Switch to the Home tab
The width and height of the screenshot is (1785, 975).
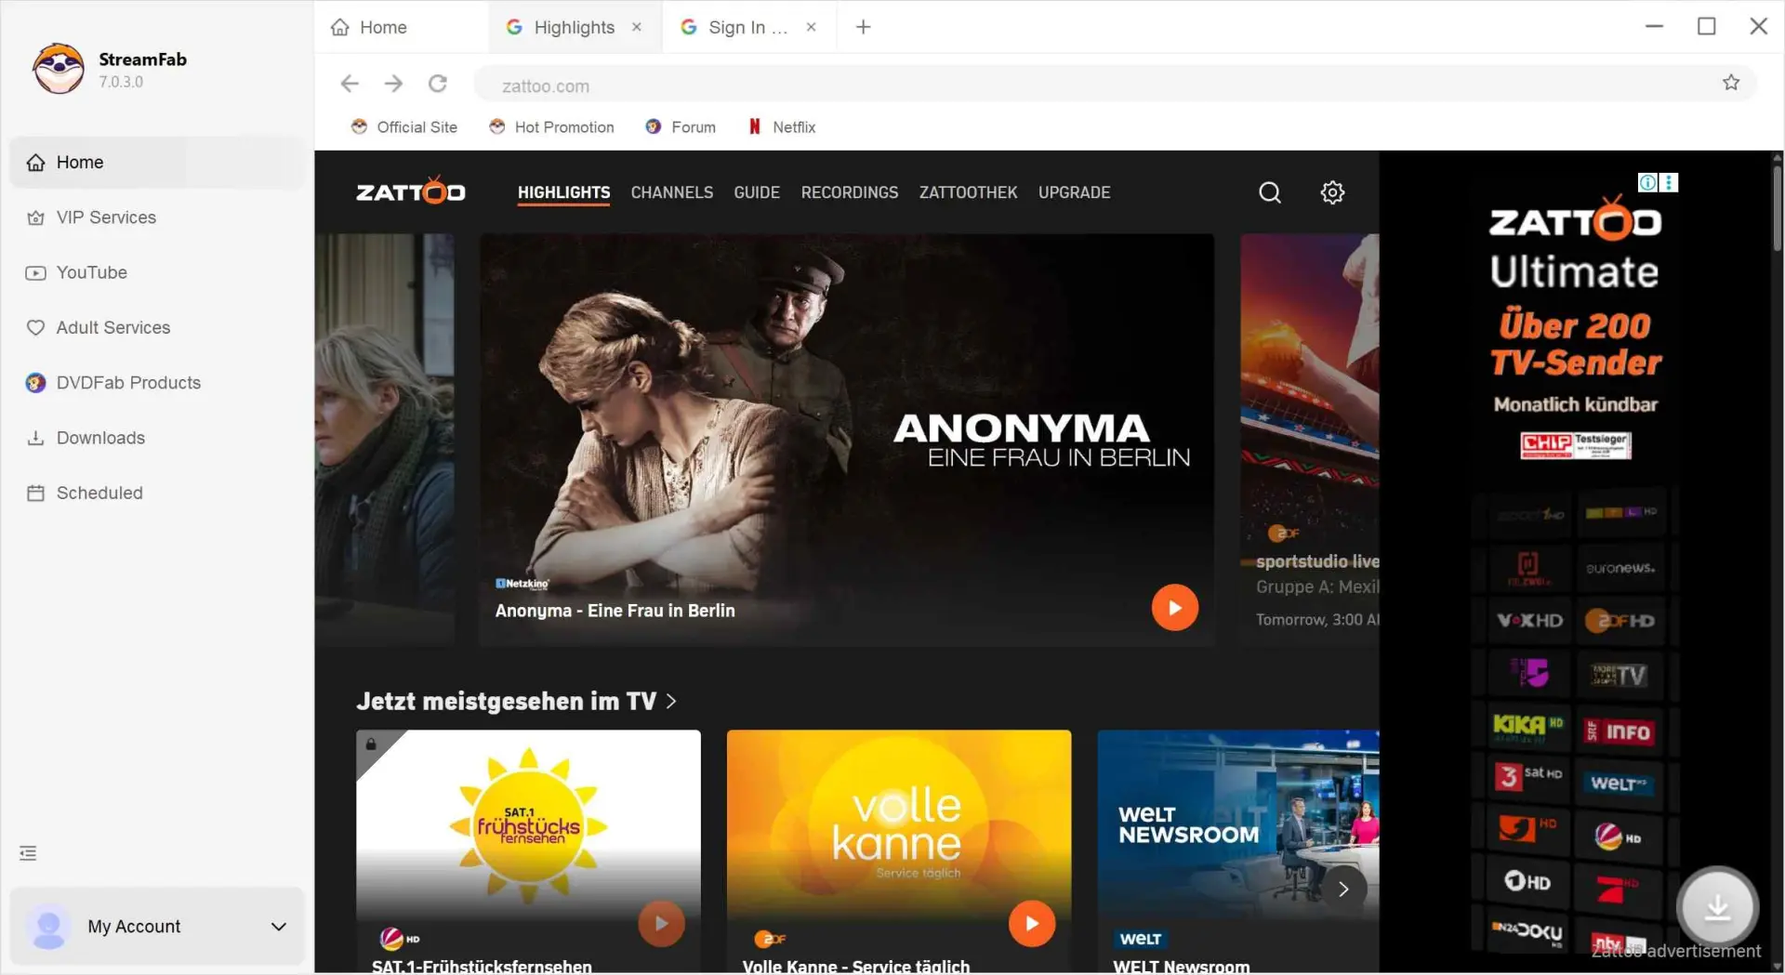pyautogui.click(x=400, y=27)
